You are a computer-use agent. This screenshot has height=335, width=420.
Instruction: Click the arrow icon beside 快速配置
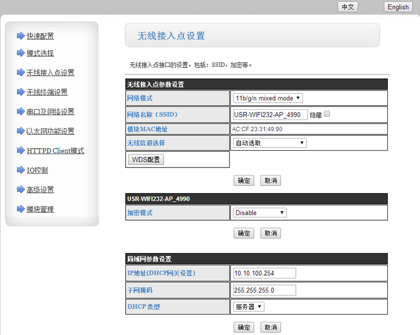(x=20, y=36)
